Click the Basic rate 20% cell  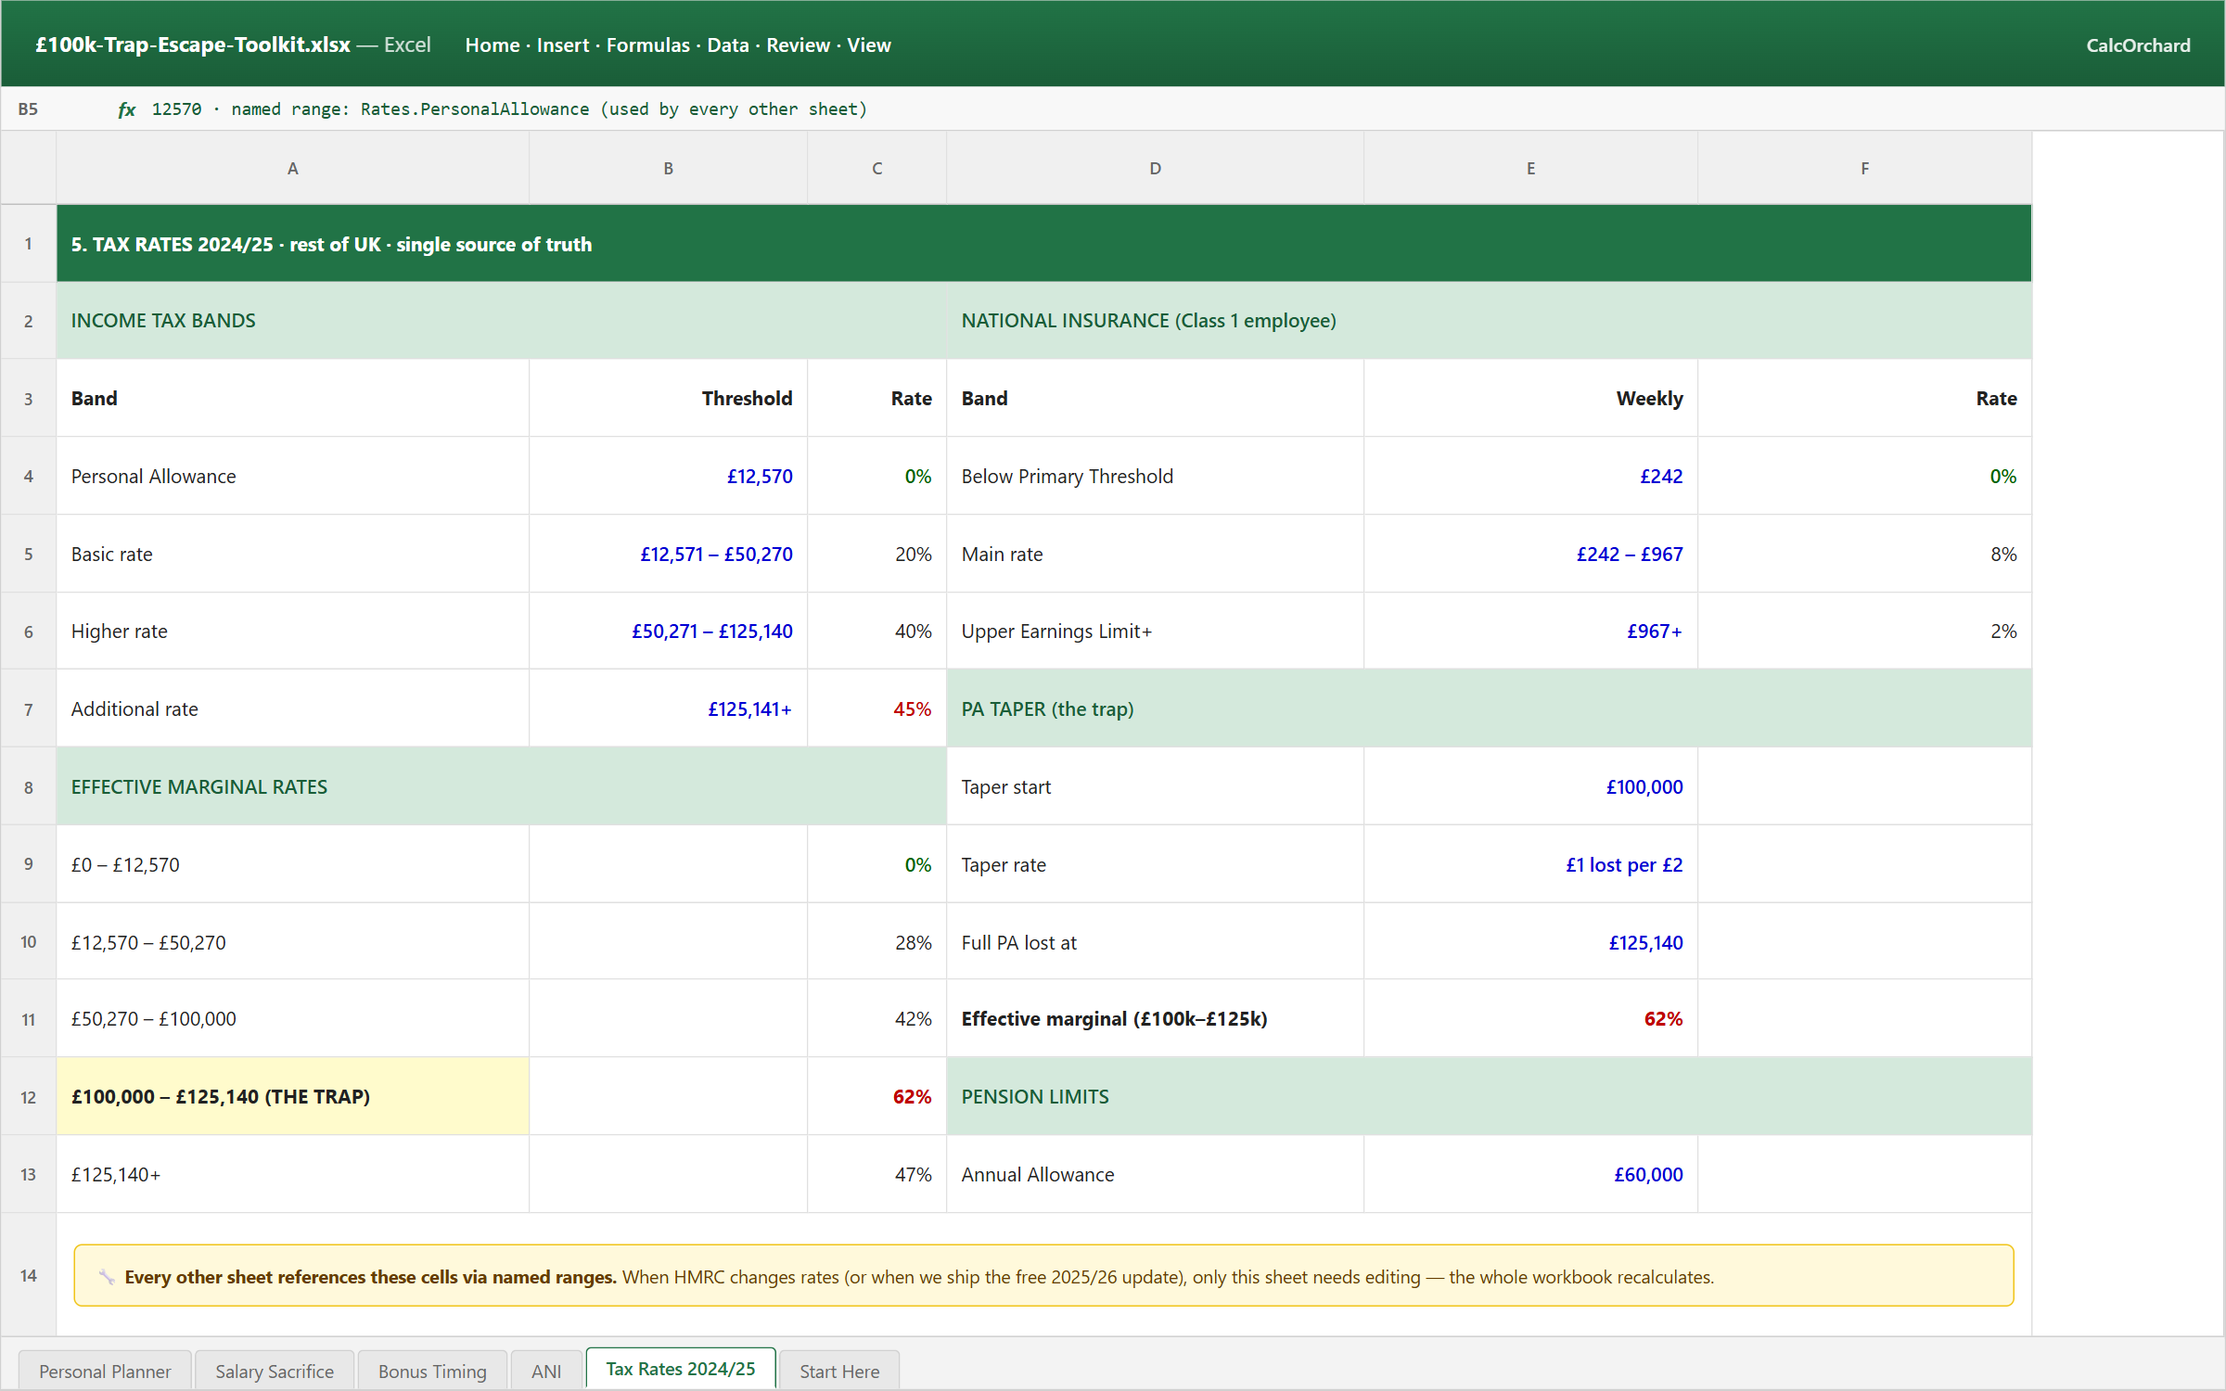[x=876, y=555]
